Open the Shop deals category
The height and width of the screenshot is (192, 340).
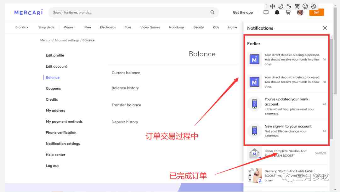46,27
